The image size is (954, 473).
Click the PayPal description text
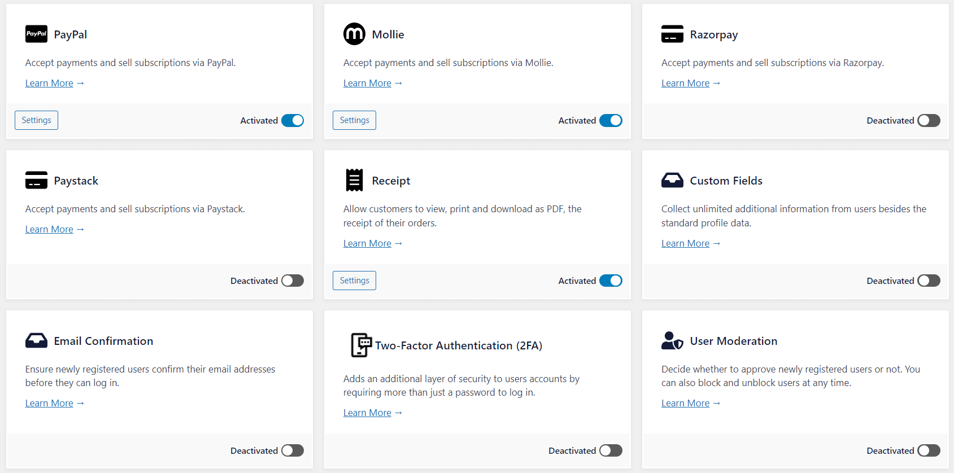[130, 63]
